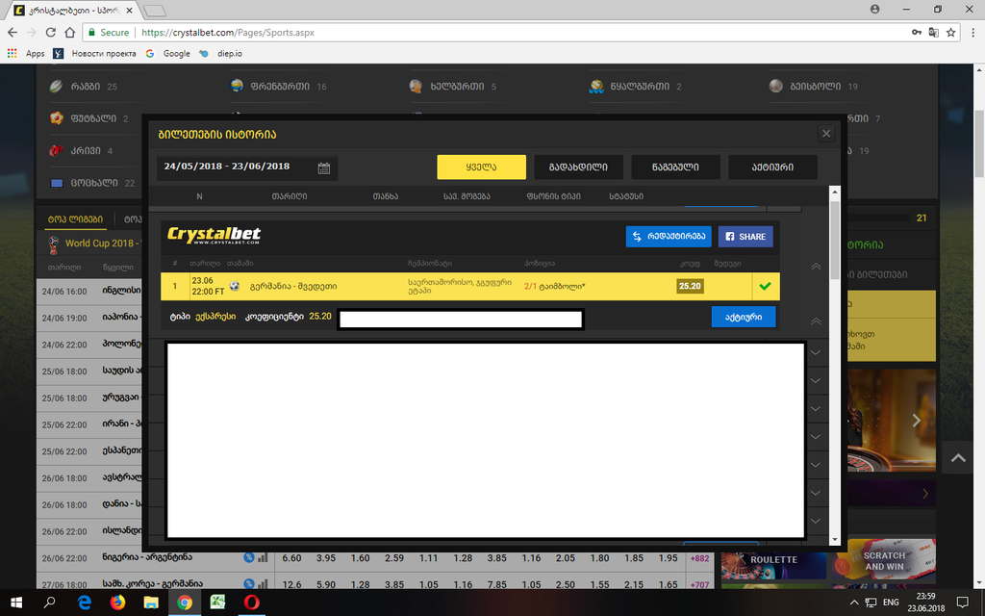
Task: Open the წყალბურთი 2 sport category
Action: point(636,86)
